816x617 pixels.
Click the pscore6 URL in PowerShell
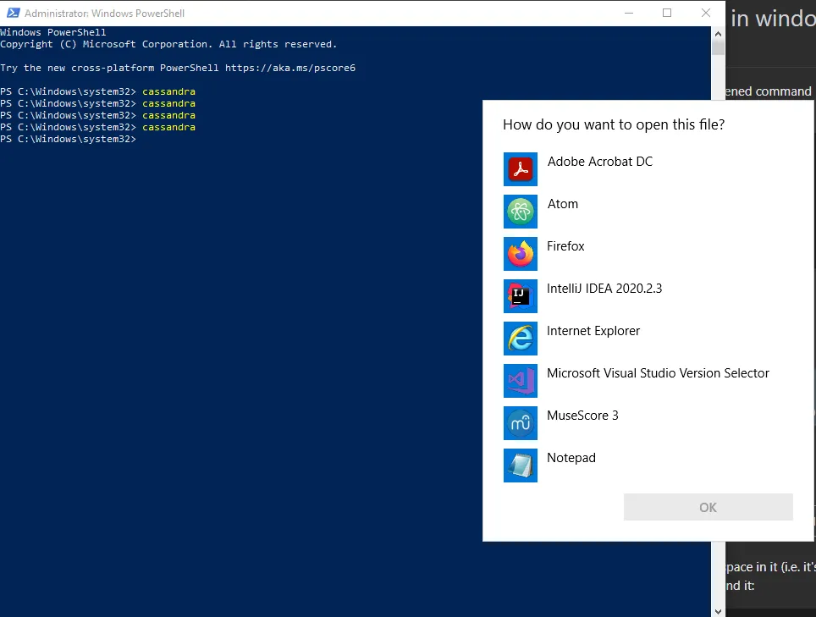(289, 68)
